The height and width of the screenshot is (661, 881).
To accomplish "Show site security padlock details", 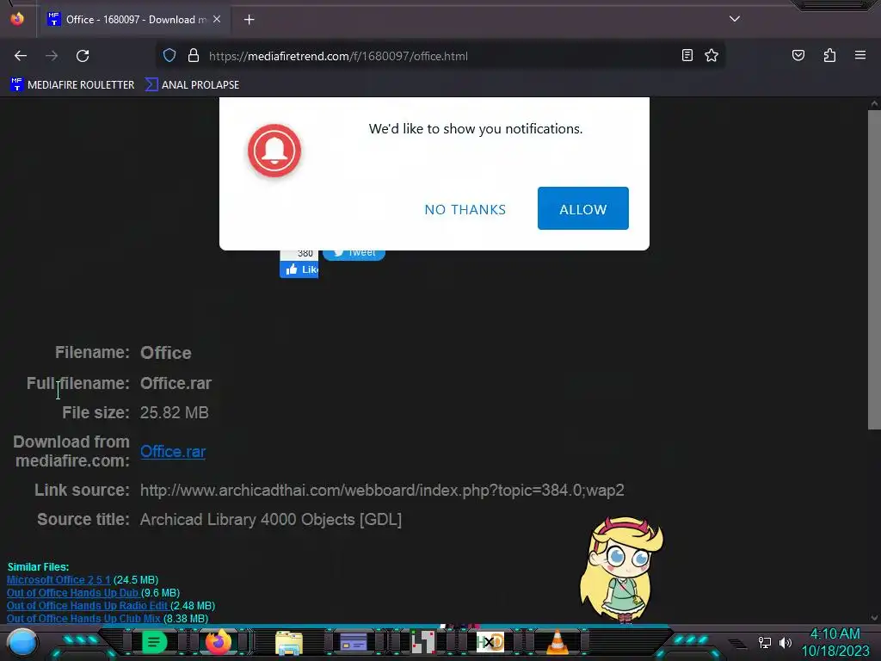I will tap(194, 55).
